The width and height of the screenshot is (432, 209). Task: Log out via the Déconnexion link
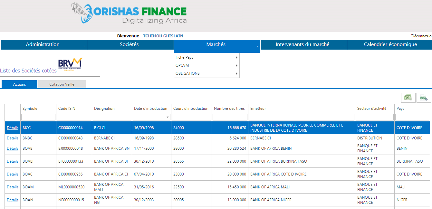pos(421,36)
